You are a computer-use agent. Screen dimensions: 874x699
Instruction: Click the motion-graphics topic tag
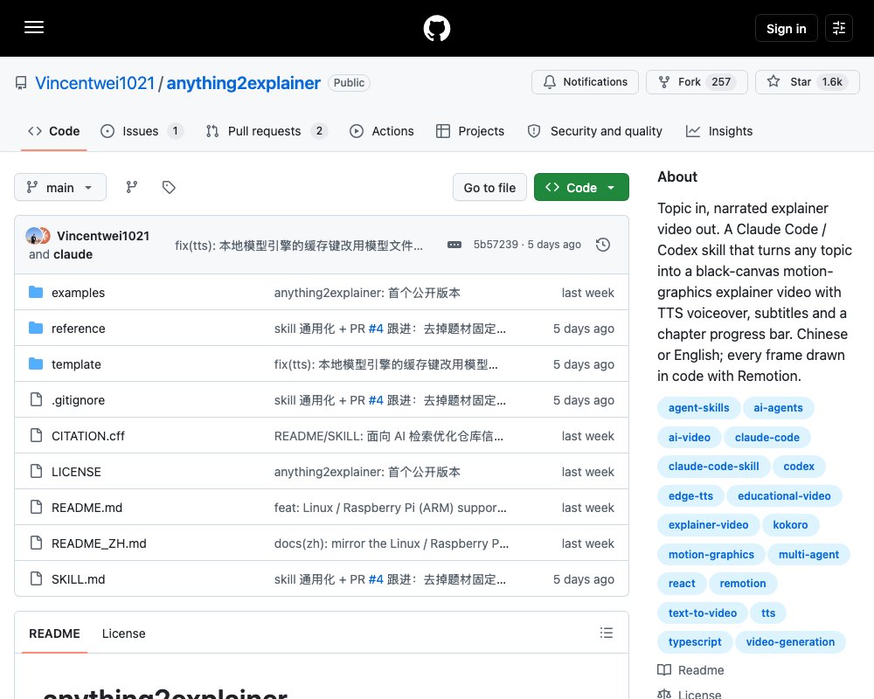coord(711,554)
